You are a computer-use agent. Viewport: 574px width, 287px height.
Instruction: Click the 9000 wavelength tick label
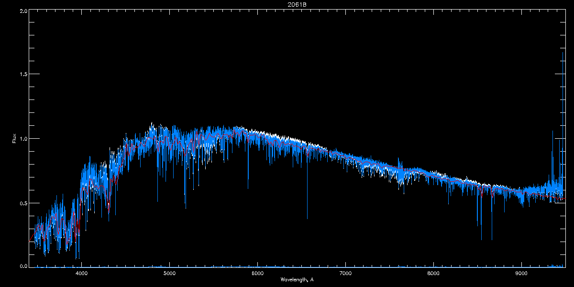coord(521,274)
